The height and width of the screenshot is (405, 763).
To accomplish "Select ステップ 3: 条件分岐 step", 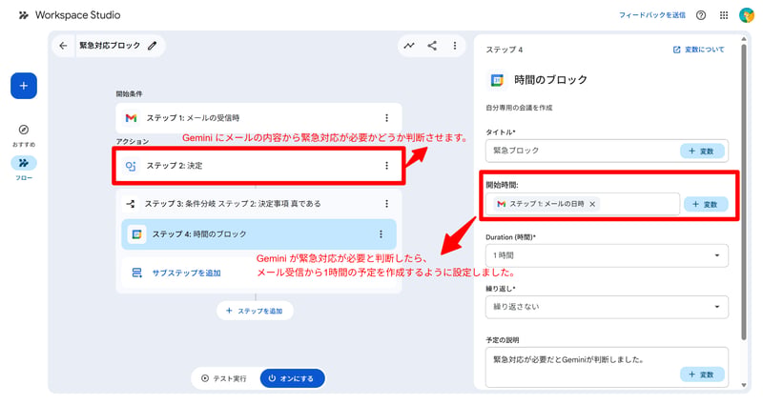I will tap(258, 204).
